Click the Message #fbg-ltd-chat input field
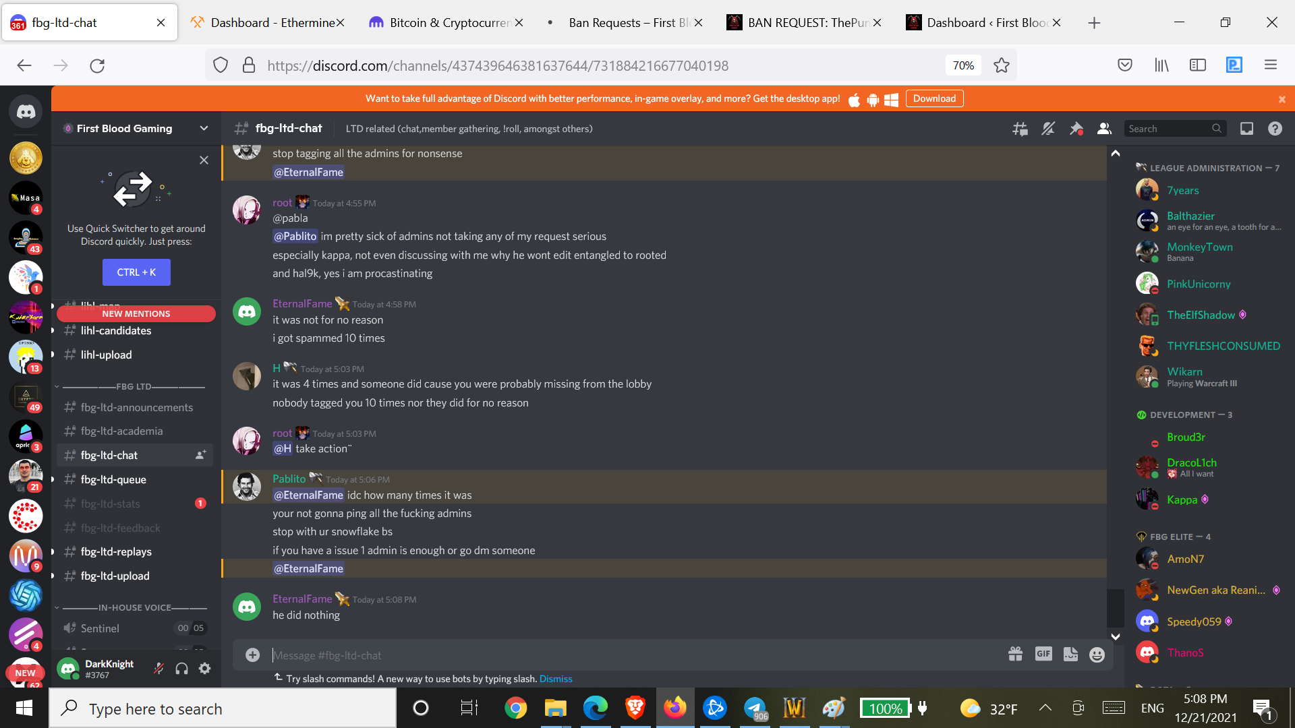The height and width of the screenshot is (728, 1295). (634, 655)
